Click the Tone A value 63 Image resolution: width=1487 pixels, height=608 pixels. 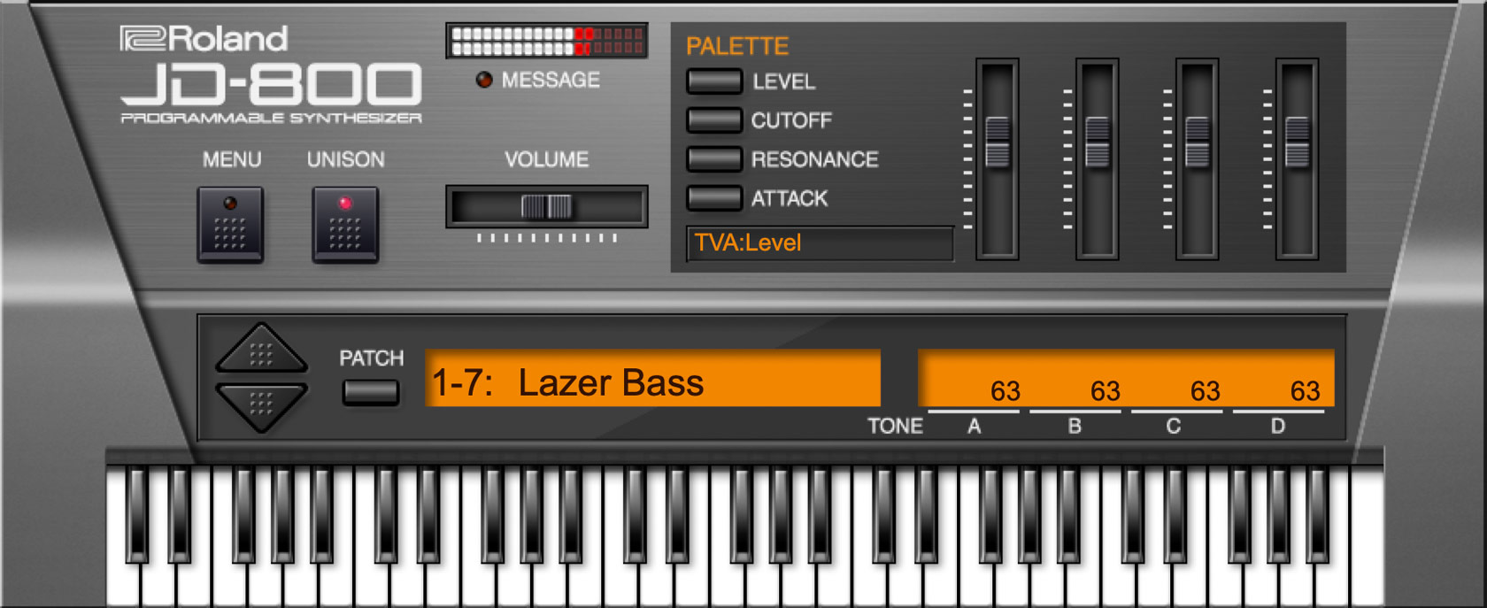[x=1005, y=390]
